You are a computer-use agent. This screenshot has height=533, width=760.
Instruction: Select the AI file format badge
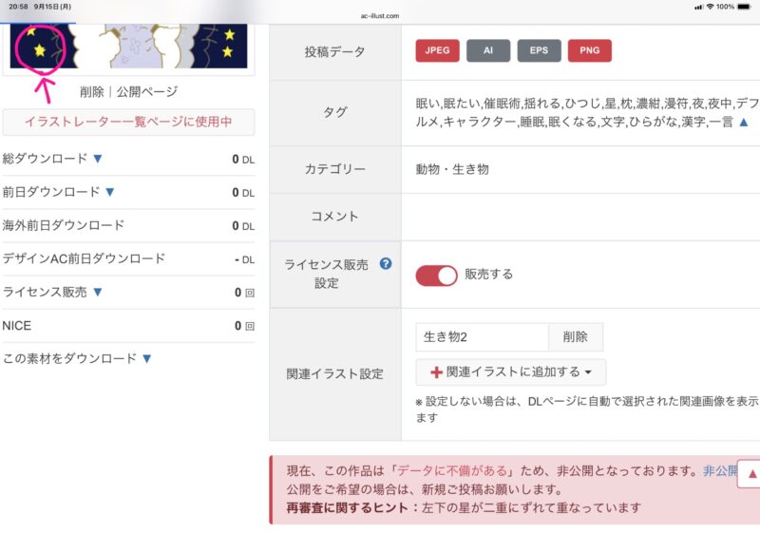pos(488,51)
